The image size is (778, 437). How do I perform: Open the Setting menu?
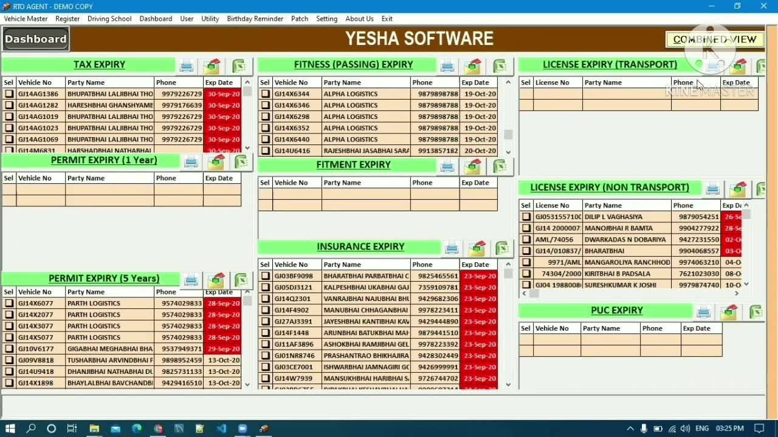[x=326, y=19]
